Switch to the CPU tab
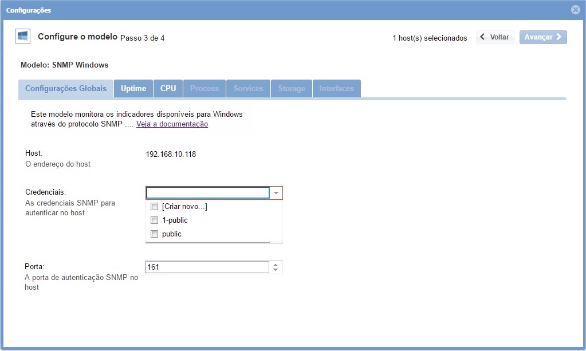 168,89
